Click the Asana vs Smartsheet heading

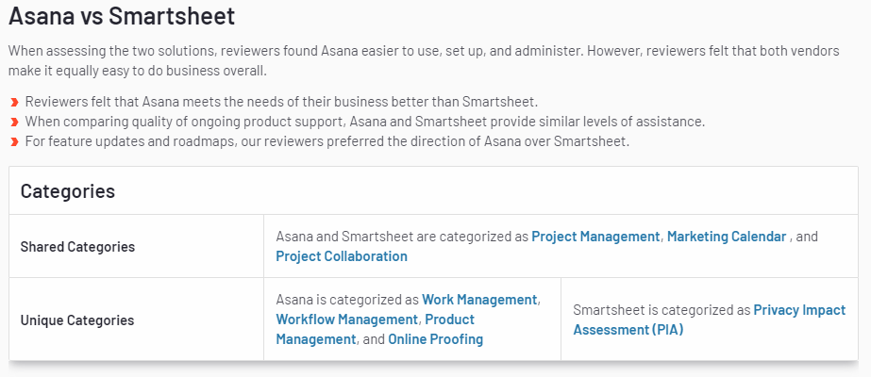click(x=122, y=16)
